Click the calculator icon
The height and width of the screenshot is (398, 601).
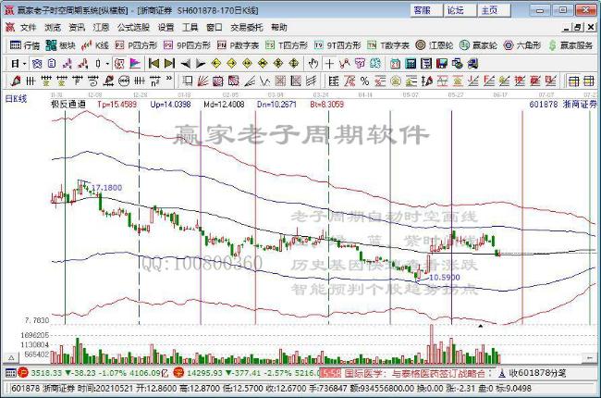point(411,64)
